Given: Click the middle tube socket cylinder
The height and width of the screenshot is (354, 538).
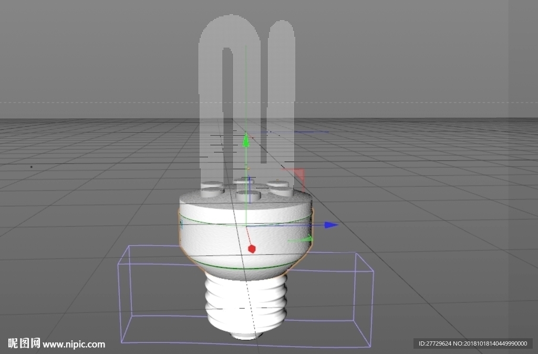Looking at the screenshot, I should point(248,196).
